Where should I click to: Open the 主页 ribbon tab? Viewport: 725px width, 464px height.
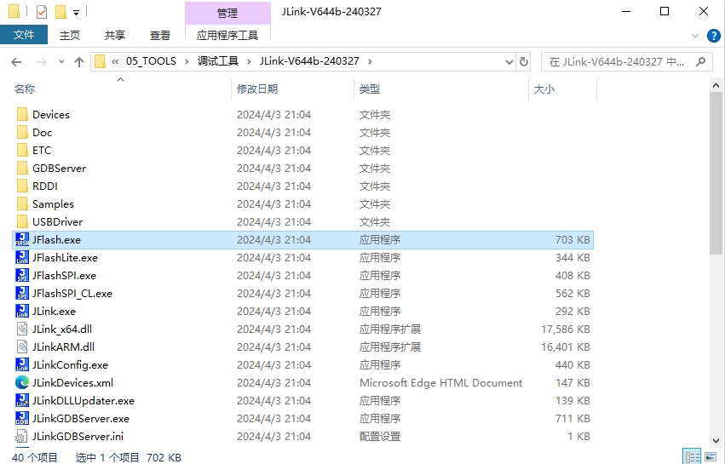coord(70,35)
